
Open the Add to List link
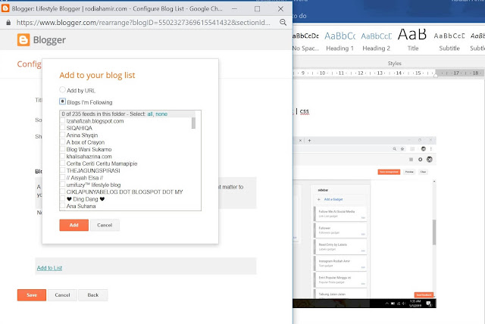point(49,268)
